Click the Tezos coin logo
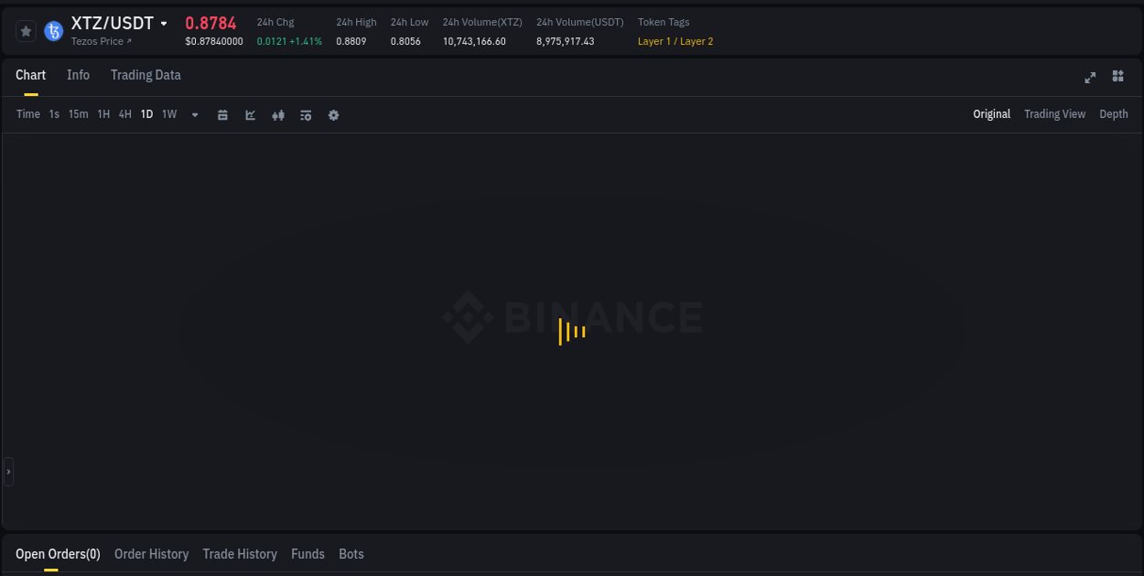The width and height of the screenshot is (1144, 576). [x=53, y=29]
